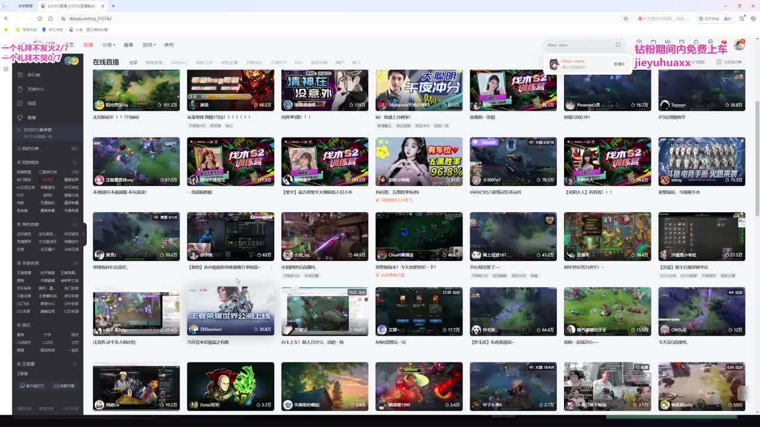Screen dimensions: 760x427
Task: Click the Douyu search input field
Action: tap(579, 45)
